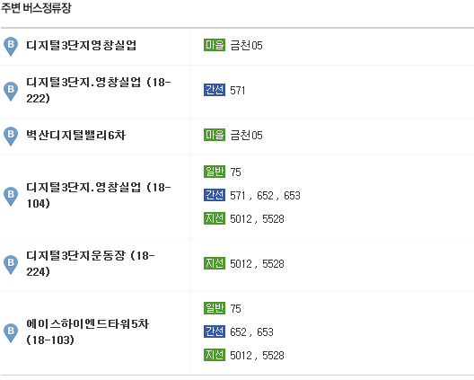Select bus 5528 in the 디지털3단지운동장 row
This screenshot has height=380, width=474.
click(x=273, y=264)
